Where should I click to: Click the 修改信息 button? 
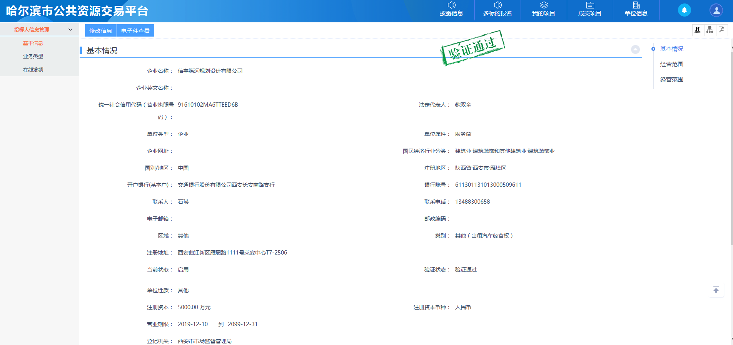100,30
